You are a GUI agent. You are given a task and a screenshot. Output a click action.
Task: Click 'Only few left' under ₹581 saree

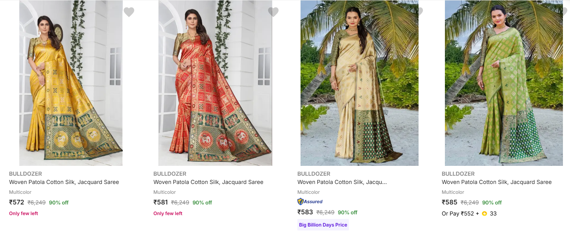168,214
